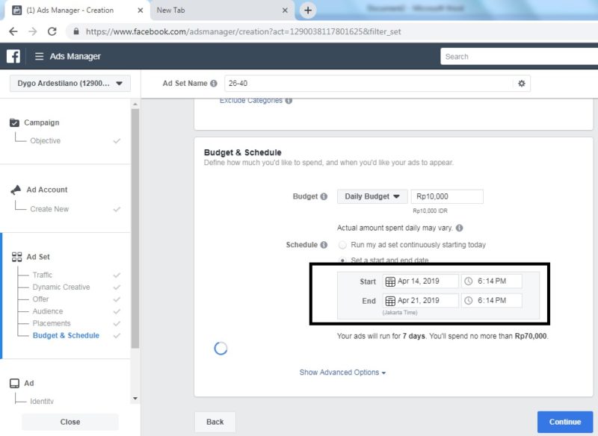Open the Ad Account section
598x436 pixels.
click(x=47, y=190)
